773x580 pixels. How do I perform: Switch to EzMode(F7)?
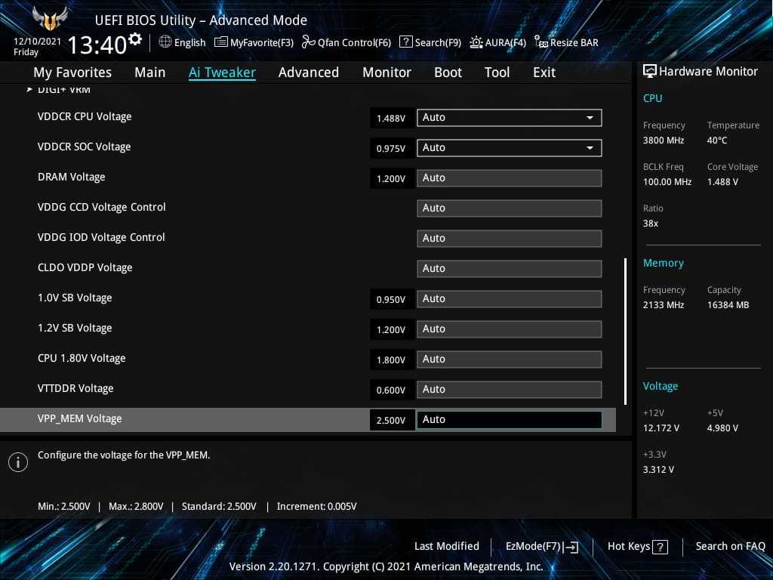542,547
